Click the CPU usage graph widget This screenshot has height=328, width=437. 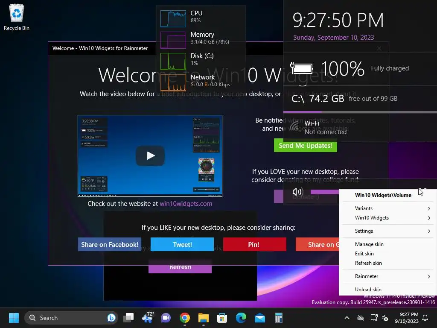[x=173, y=19]
